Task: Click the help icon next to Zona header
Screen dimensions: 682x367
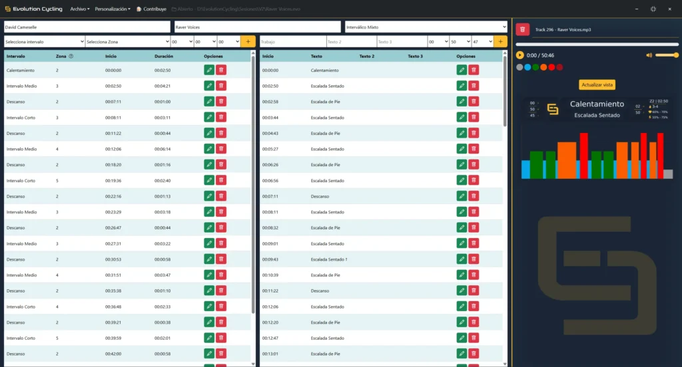Action: [71, 57]
